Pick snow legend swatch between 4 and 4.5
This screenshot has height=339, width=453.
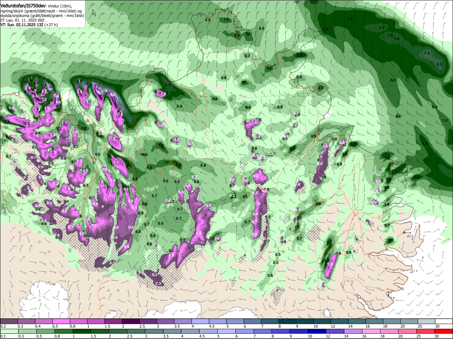click(x=200, y=321)
